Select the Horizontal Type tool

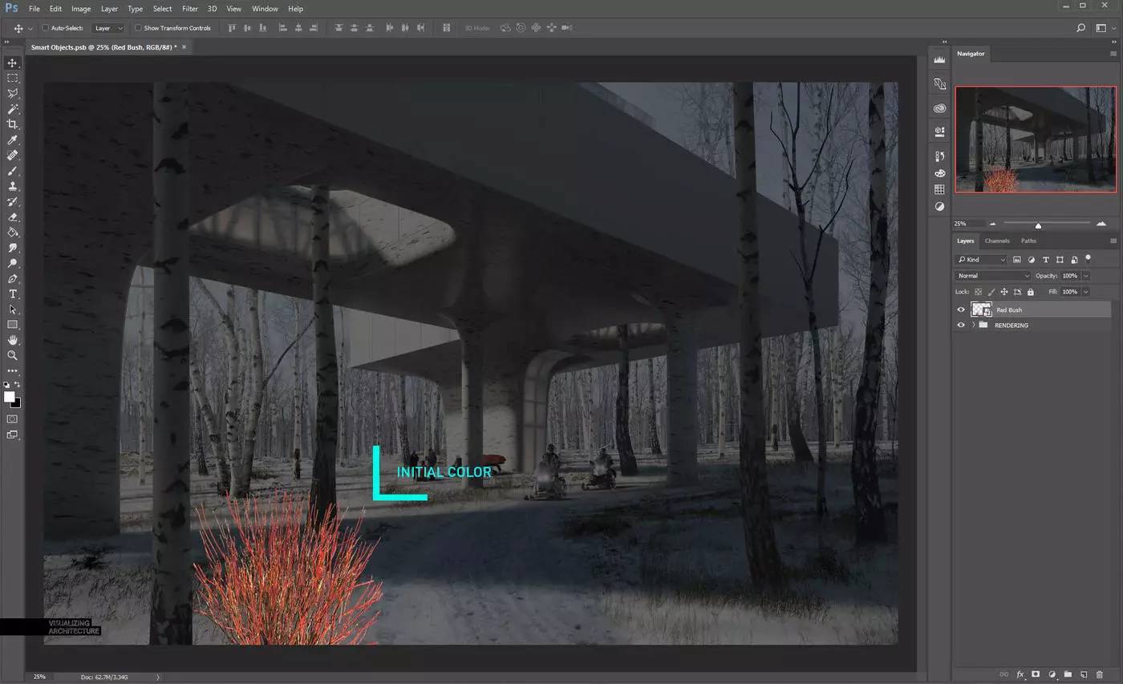click(x=12, y=294)
